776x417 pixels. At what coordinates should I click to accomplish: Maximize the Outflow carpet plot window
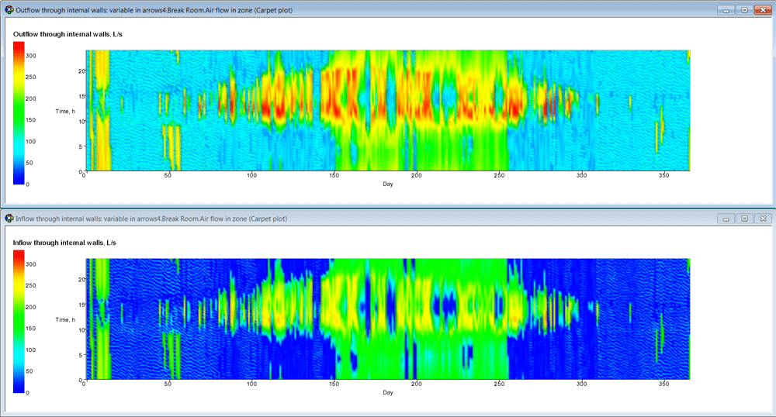pyautogui.click(x=744, y=10)
